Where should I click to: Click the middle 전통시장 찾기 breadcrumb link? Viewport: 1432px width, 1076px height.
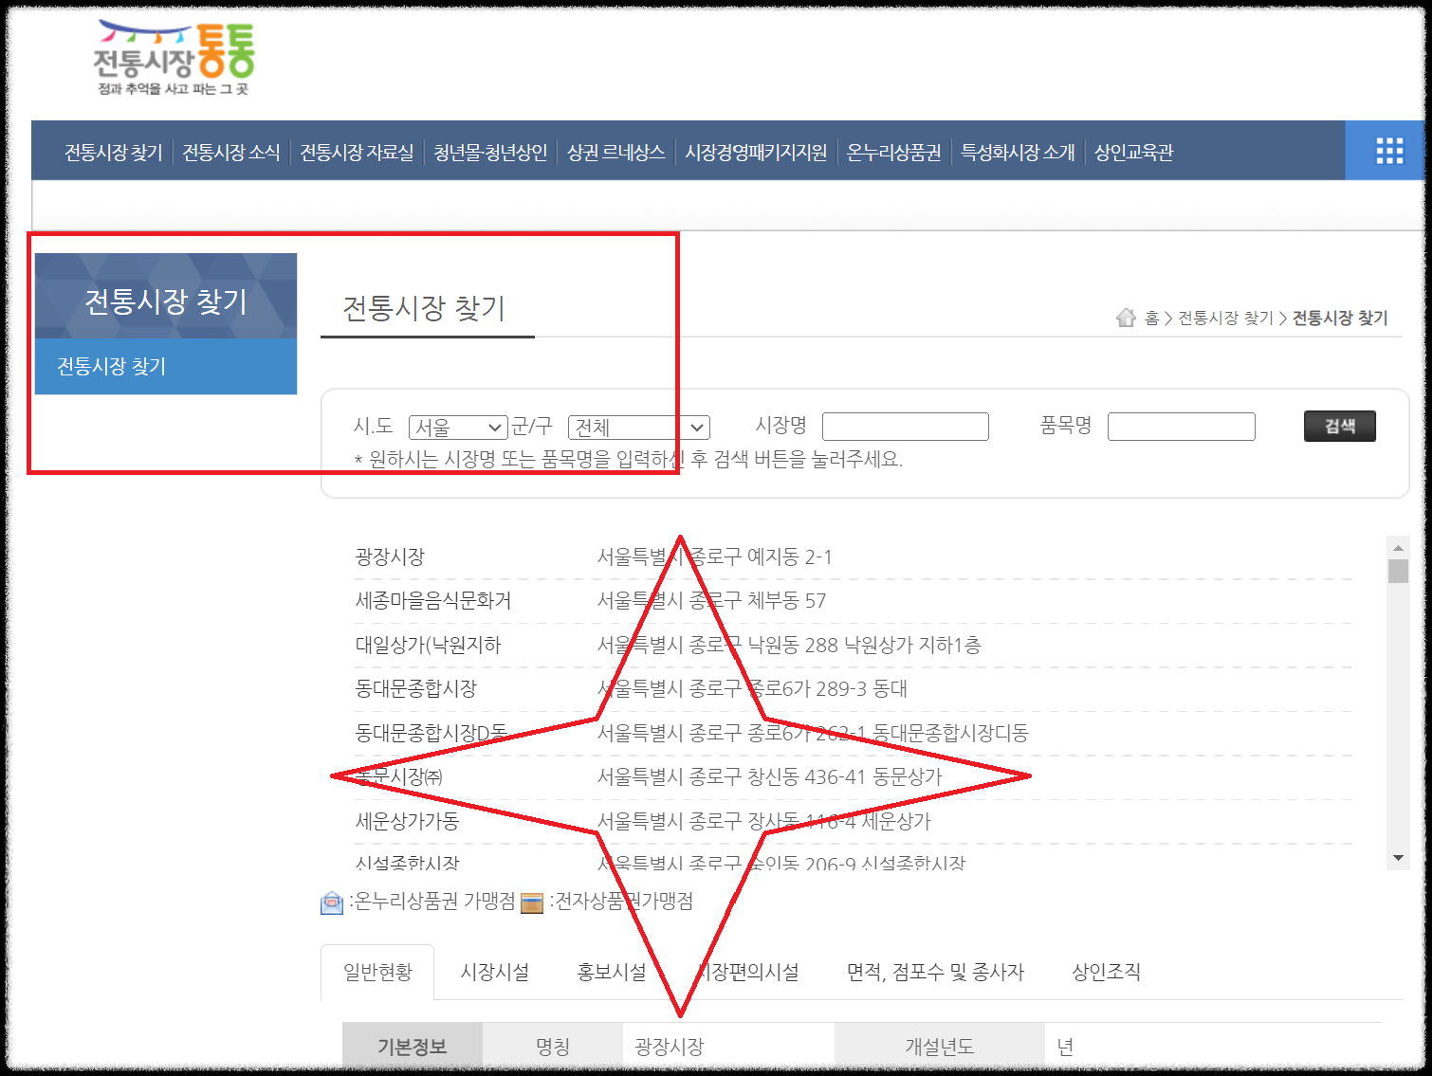(x=1225, y=319)
